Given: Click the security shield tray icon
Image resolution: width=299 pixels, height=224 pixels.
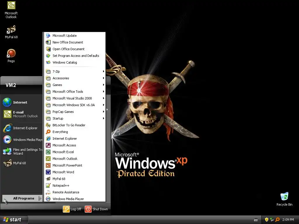Looking at the screenshot, I should point(267,220).
